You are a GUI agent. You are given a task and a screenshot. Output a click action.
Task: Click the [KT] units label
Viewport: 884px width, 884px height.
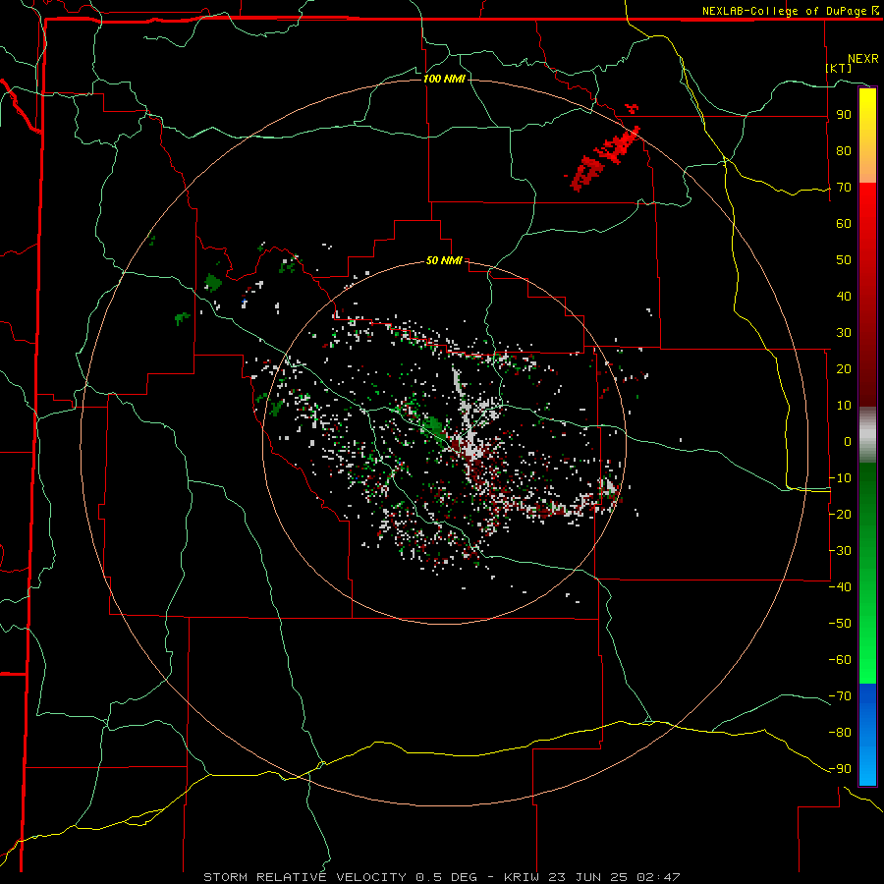[839, 68]
